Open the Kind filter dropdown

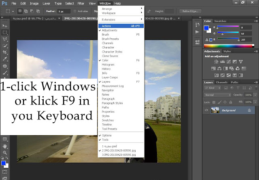point(213,88)
